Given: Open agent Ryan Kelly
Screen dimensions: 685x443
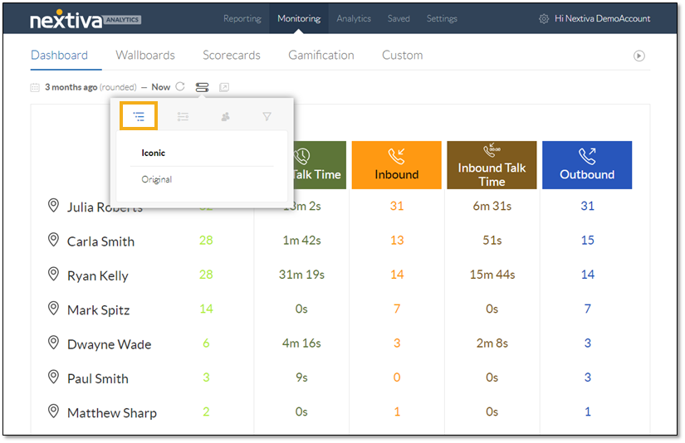Looking at the screenshot, I should coord(98,276).
